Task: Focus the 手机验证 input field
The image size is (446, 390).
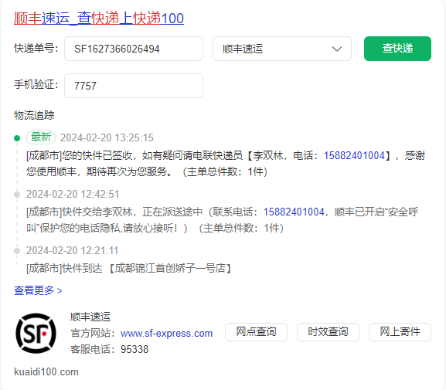Action: (x=134, y=86)
